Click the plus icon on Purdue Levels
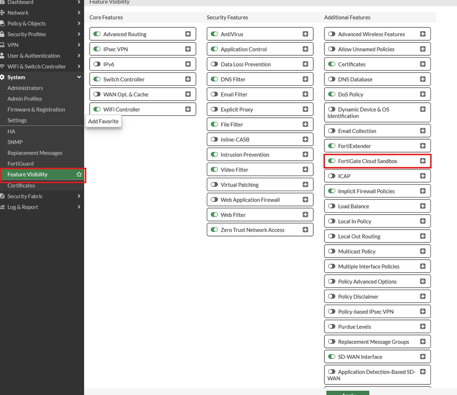This screenshot has width=457, height=395. click(x=423, y=326)
